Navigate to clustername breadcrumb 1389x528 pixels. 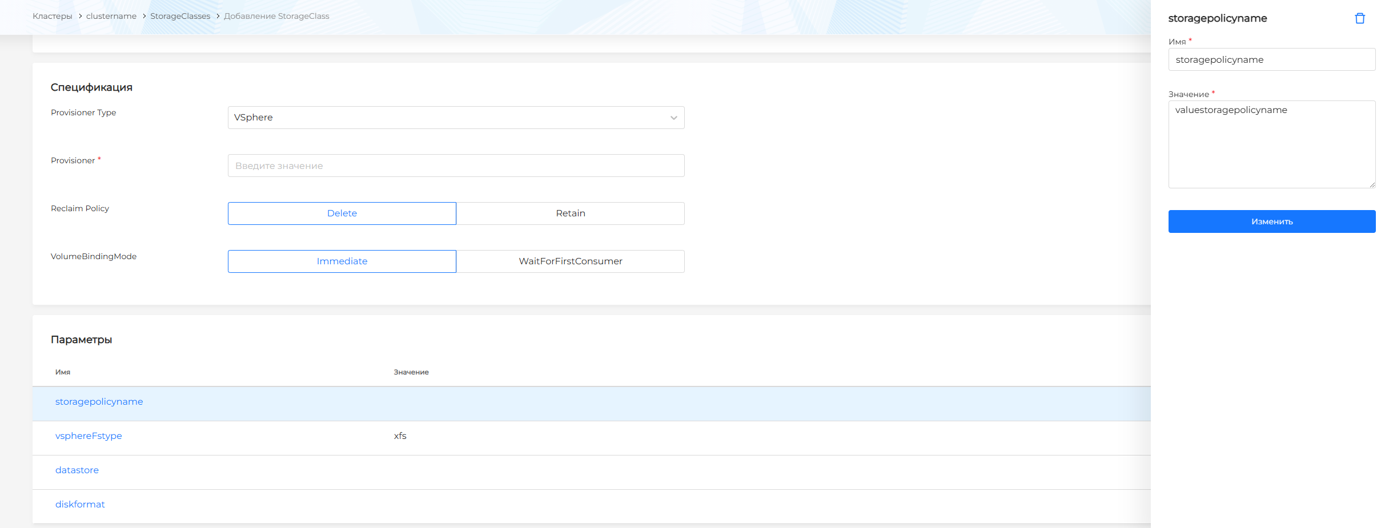pyautogui.click(x=111, y=16)
